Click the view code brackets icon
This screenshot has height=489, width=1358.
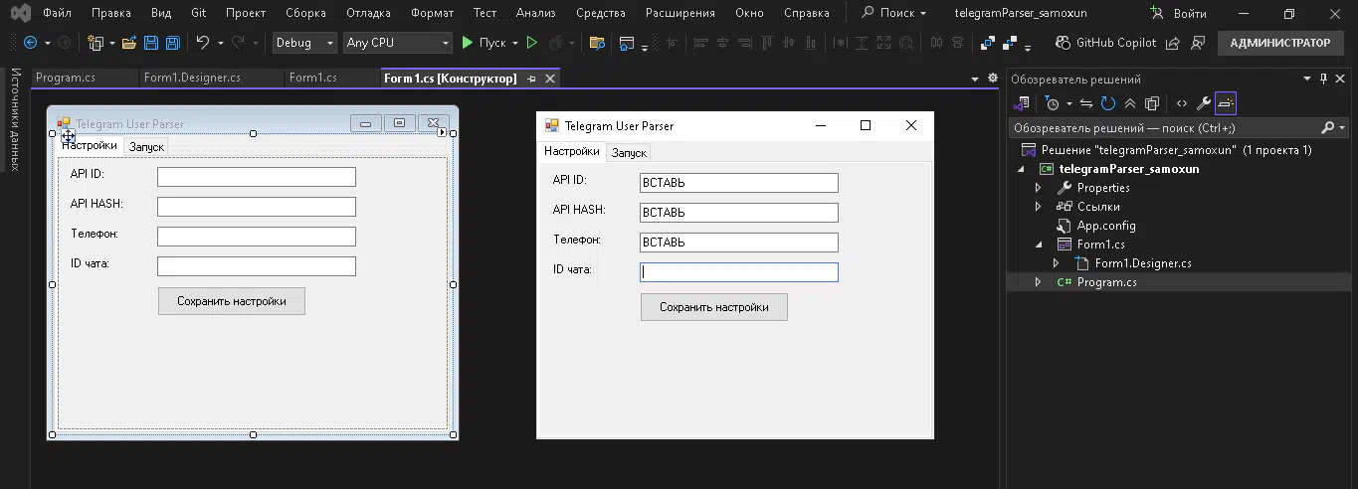coord(1181,102)
